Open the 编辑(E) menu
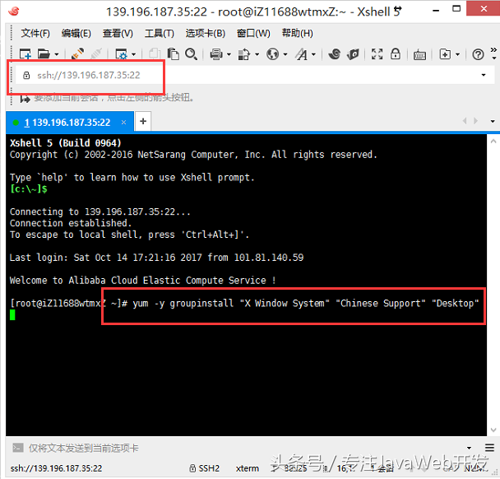500x479 pixels. click(x=76, y=33)
